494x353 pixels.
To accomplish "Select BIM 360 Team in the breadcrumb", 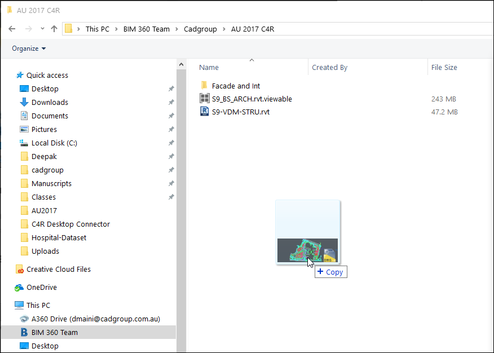I will (146, 29).
